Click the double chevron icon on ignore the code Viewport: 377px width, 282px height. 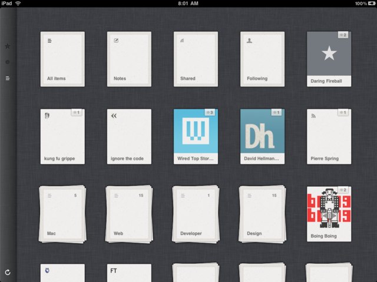point(114,116)
